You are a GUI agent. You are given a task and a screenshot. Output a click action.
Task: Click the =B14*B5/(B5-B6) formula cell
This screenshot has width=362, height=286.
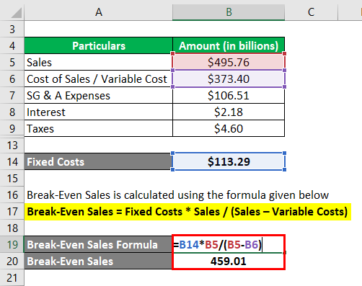coord(229,244)
